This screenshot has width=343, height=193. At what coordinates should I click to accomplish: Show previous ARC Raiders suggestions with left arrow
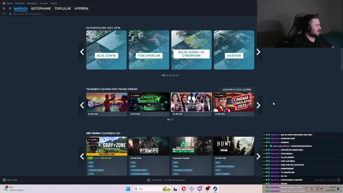coord(82,156)
